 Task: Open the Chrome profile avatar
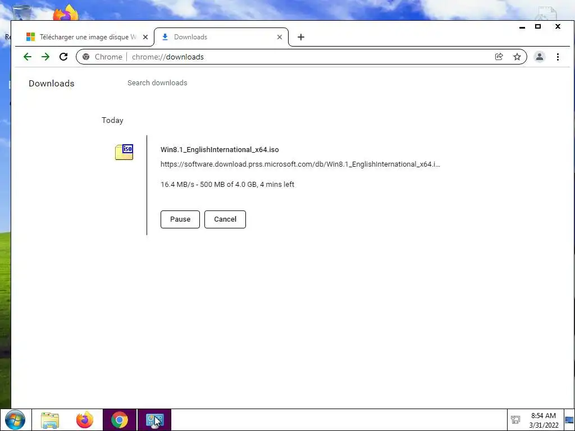pyautogui.click(x=540, y=57)
